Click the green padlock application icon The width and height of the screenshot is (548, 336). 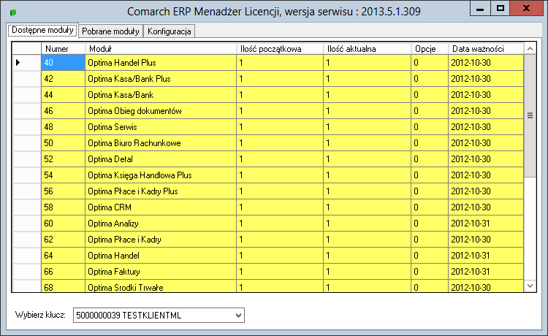pyautogui.click(x=13, y=12)
